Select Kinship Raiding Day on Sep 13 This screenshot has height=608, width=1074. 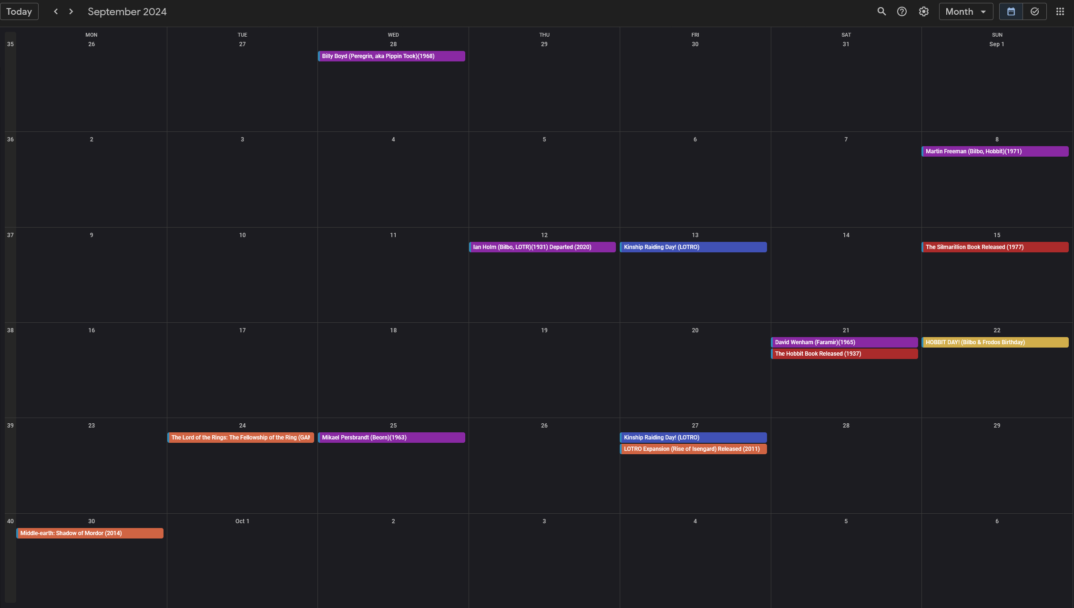(x=693, y=247)
